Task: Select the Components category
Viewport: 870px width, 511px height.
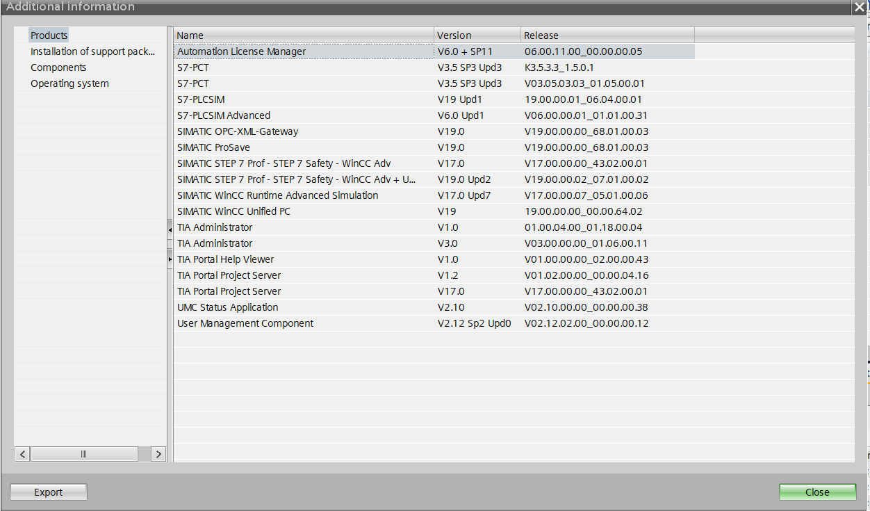Action: pyautogui.click(x=58, y=67)
